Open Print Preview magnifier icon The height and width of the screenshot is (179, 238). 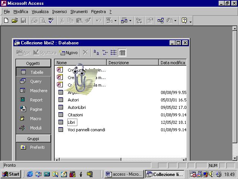[x=43, y=21]
